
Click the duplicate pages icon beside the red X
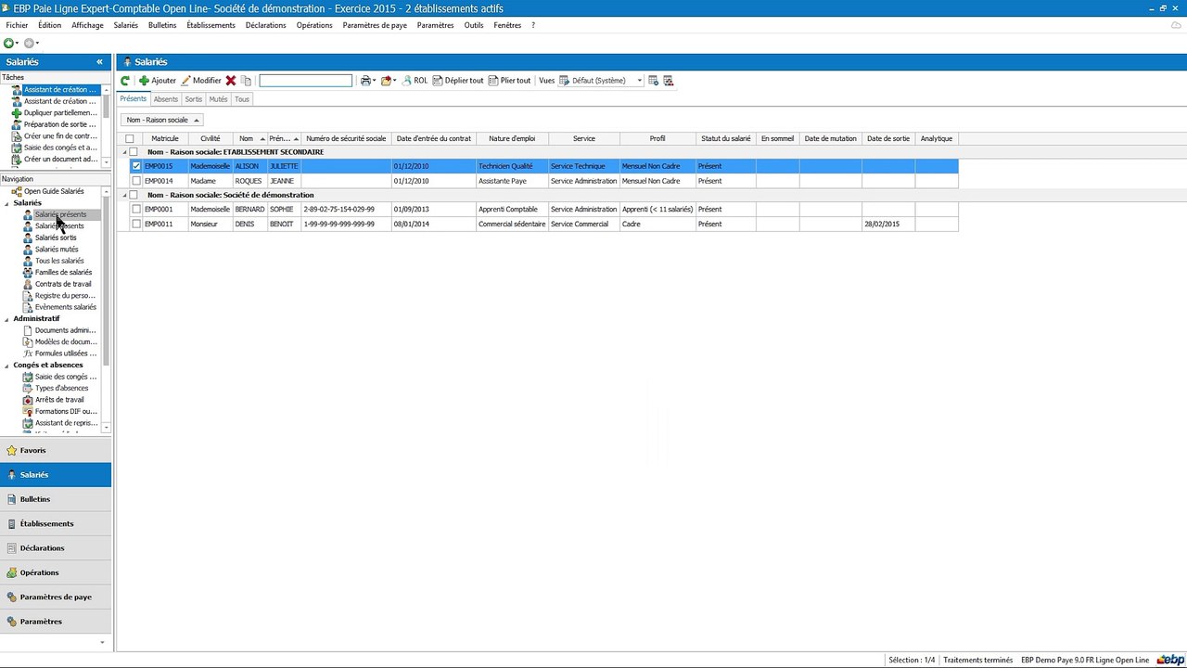(247, 81)
